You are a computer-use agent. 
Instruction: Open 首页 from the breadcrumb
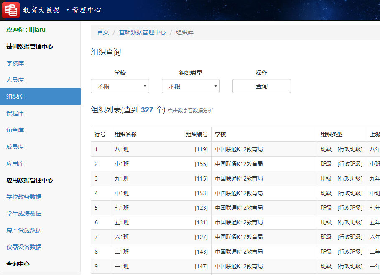[102, 32]
